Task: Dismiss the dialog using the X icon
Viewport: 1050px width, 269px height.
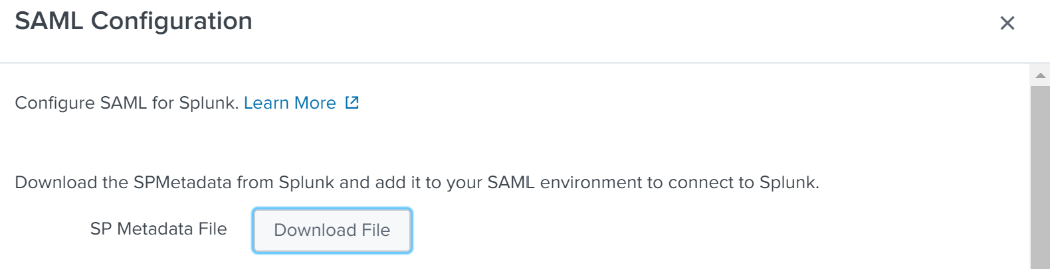Action: click(1007, 23)
